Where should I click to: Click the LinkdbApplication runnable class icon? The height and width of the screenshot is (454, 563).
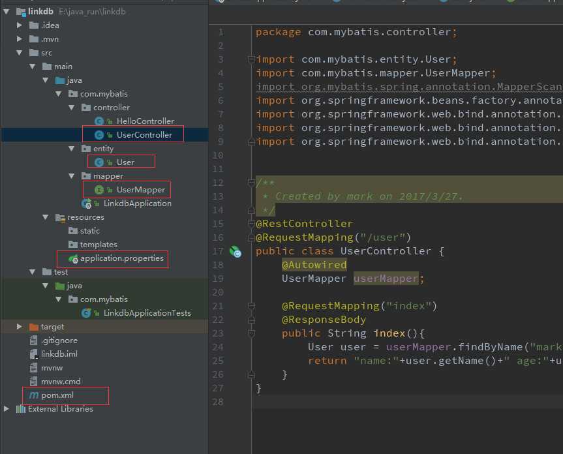[x=86, y=204]
